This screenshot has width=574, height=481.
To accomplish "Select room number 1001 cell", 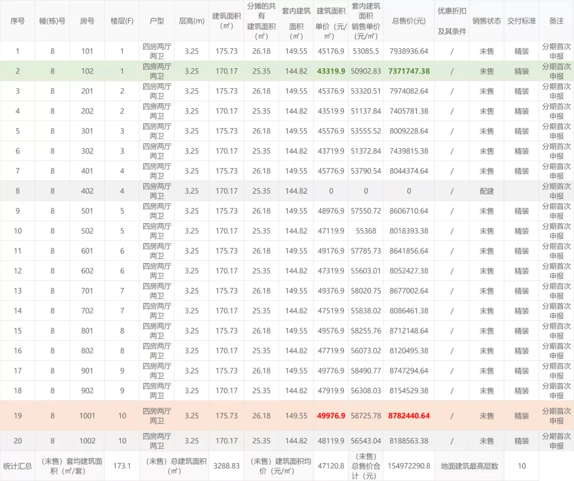I will click(x=87, y=416).
